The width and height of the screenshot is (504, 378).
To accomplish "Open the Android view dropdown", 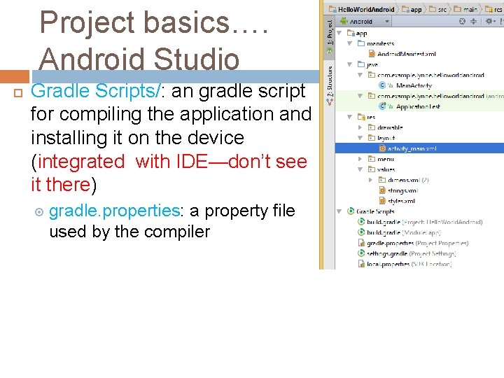I will coord(364,21).
